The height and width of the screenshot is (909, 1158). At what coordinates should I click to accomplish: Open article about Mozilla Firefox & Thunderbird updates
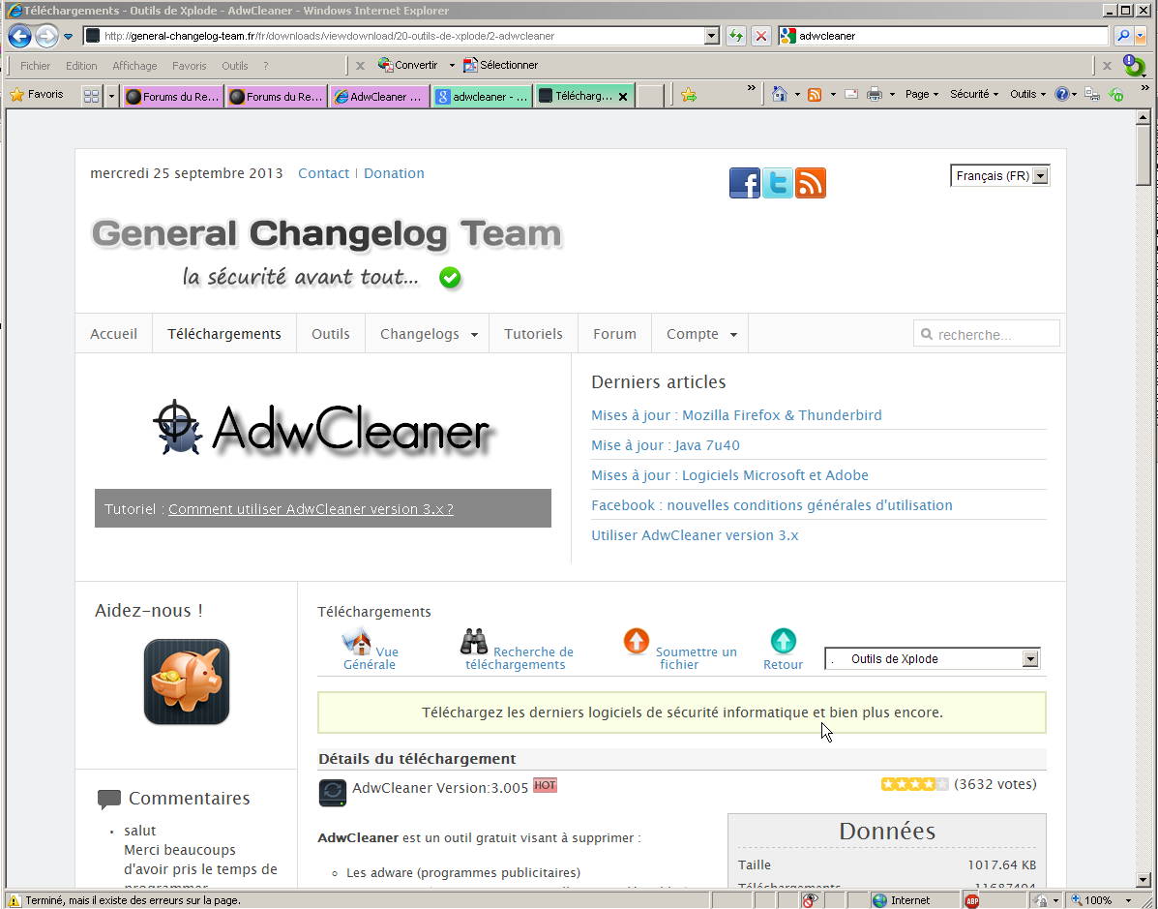point(736,415)
